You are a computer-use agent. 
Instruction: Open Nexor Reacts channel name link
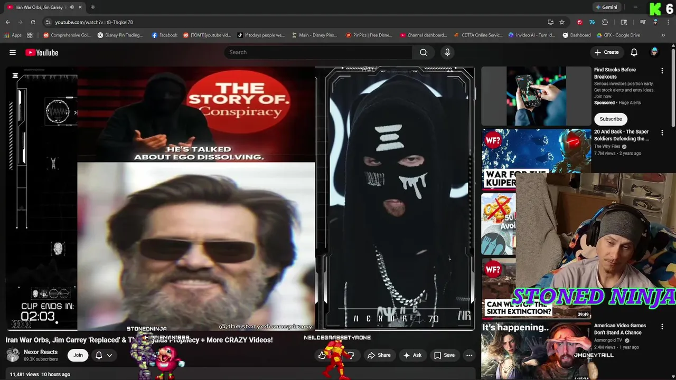[41, 352]
